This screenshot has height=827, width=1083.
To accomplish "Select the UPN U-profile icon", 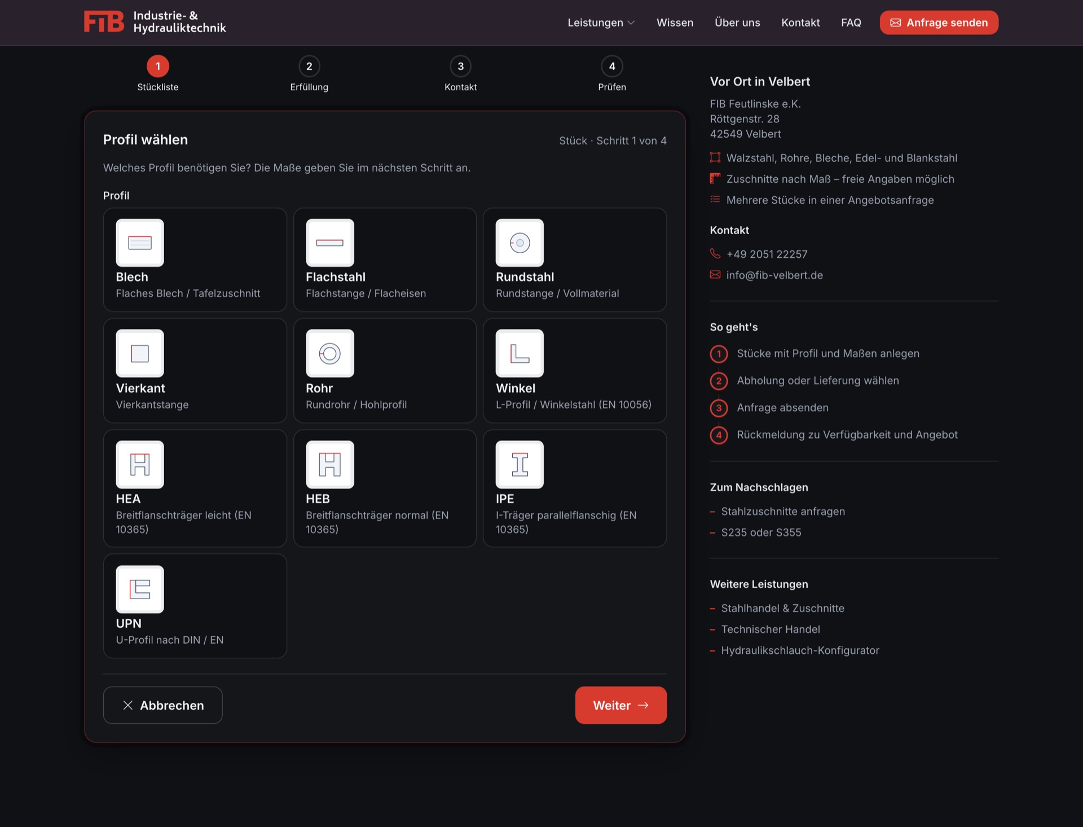I will pyautogui.click(x=140, y=589).
